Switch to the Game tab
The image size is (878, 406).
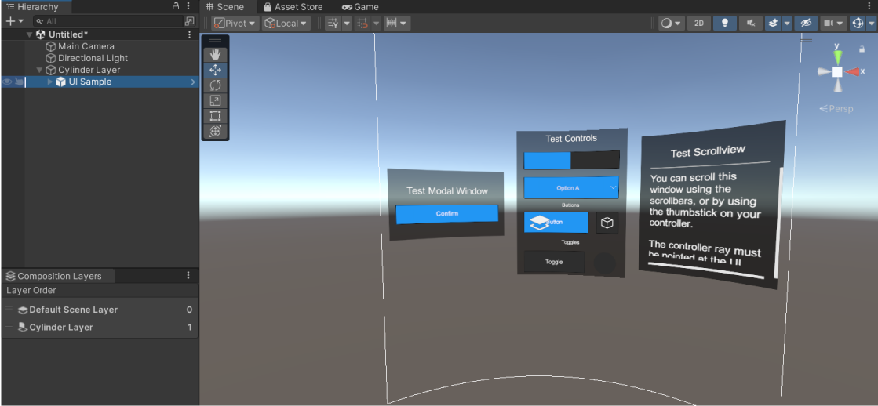click(x=360, y=7)
